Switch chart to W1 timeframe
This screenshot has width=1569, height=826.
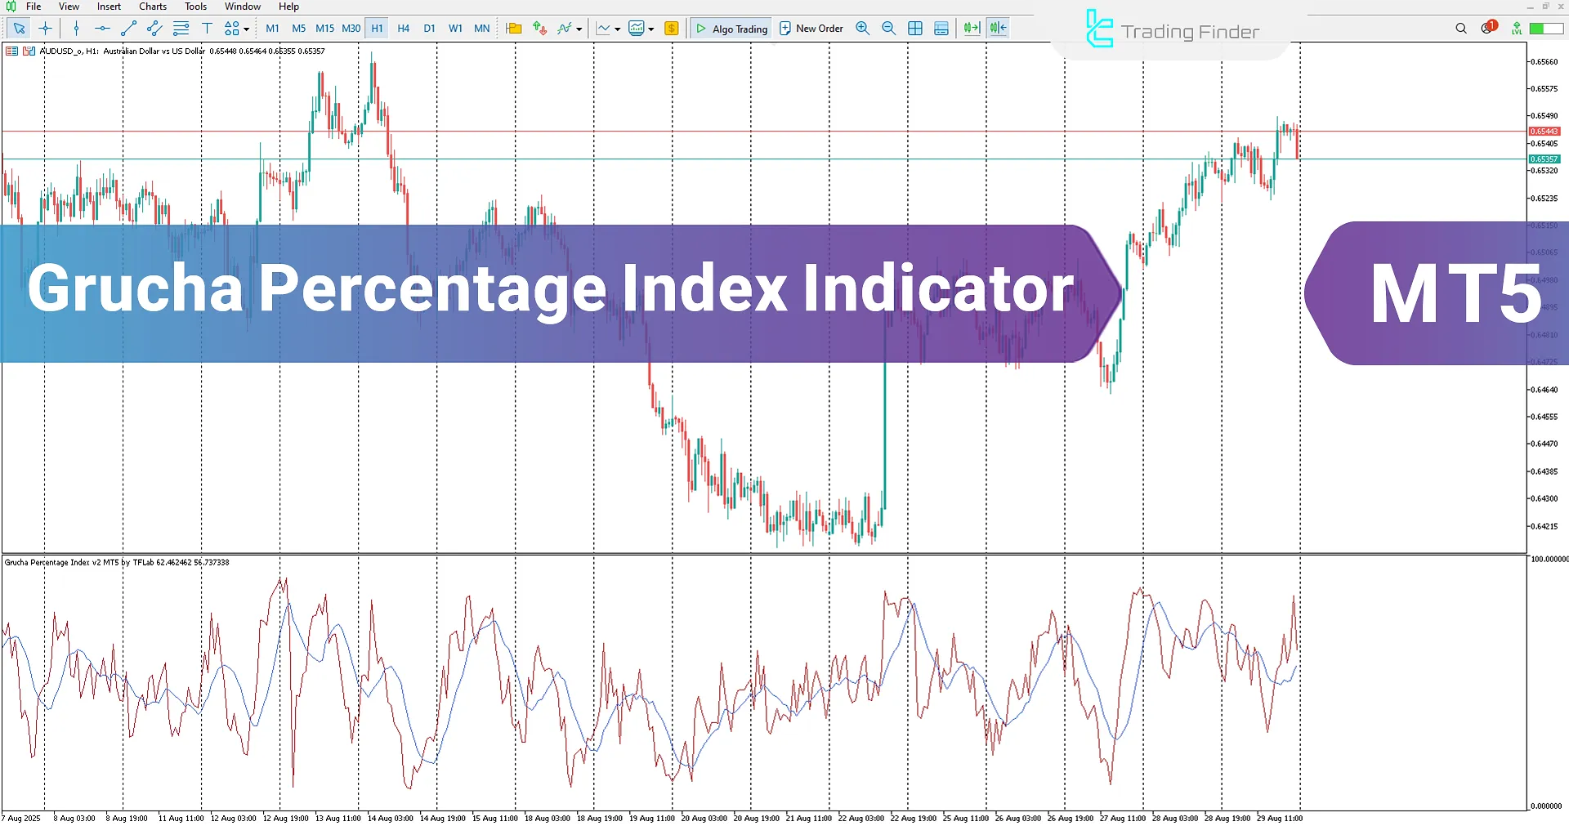pyautogui.click(x=456, y=29)
